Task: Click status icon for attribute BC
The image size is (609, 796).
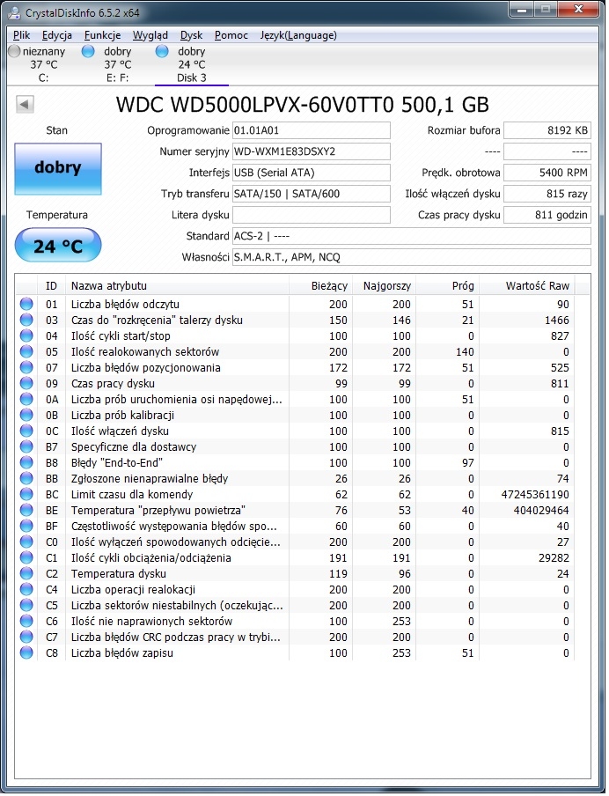Action: 26,494
